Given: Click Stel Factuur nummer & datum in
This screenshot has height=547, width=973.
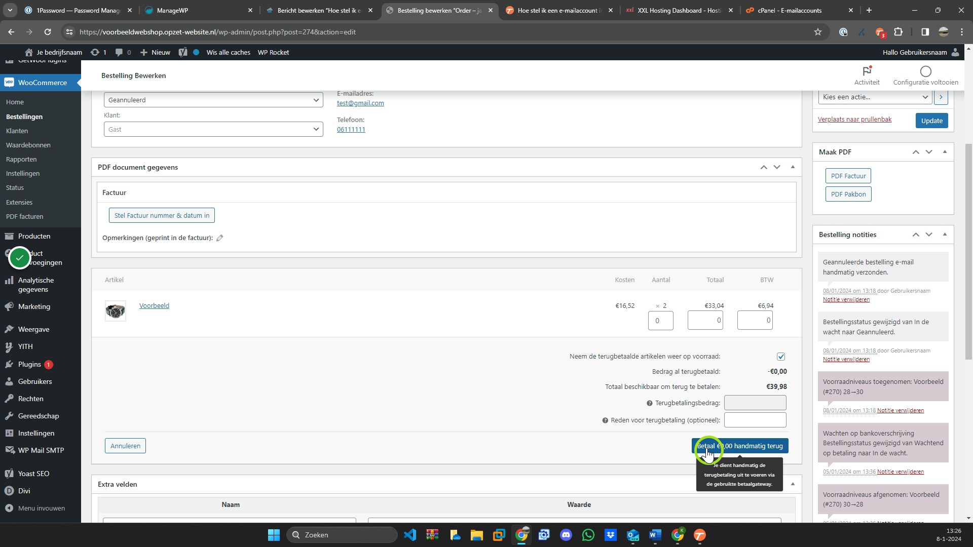Looking at the screenshot, I should click(162, 215).
